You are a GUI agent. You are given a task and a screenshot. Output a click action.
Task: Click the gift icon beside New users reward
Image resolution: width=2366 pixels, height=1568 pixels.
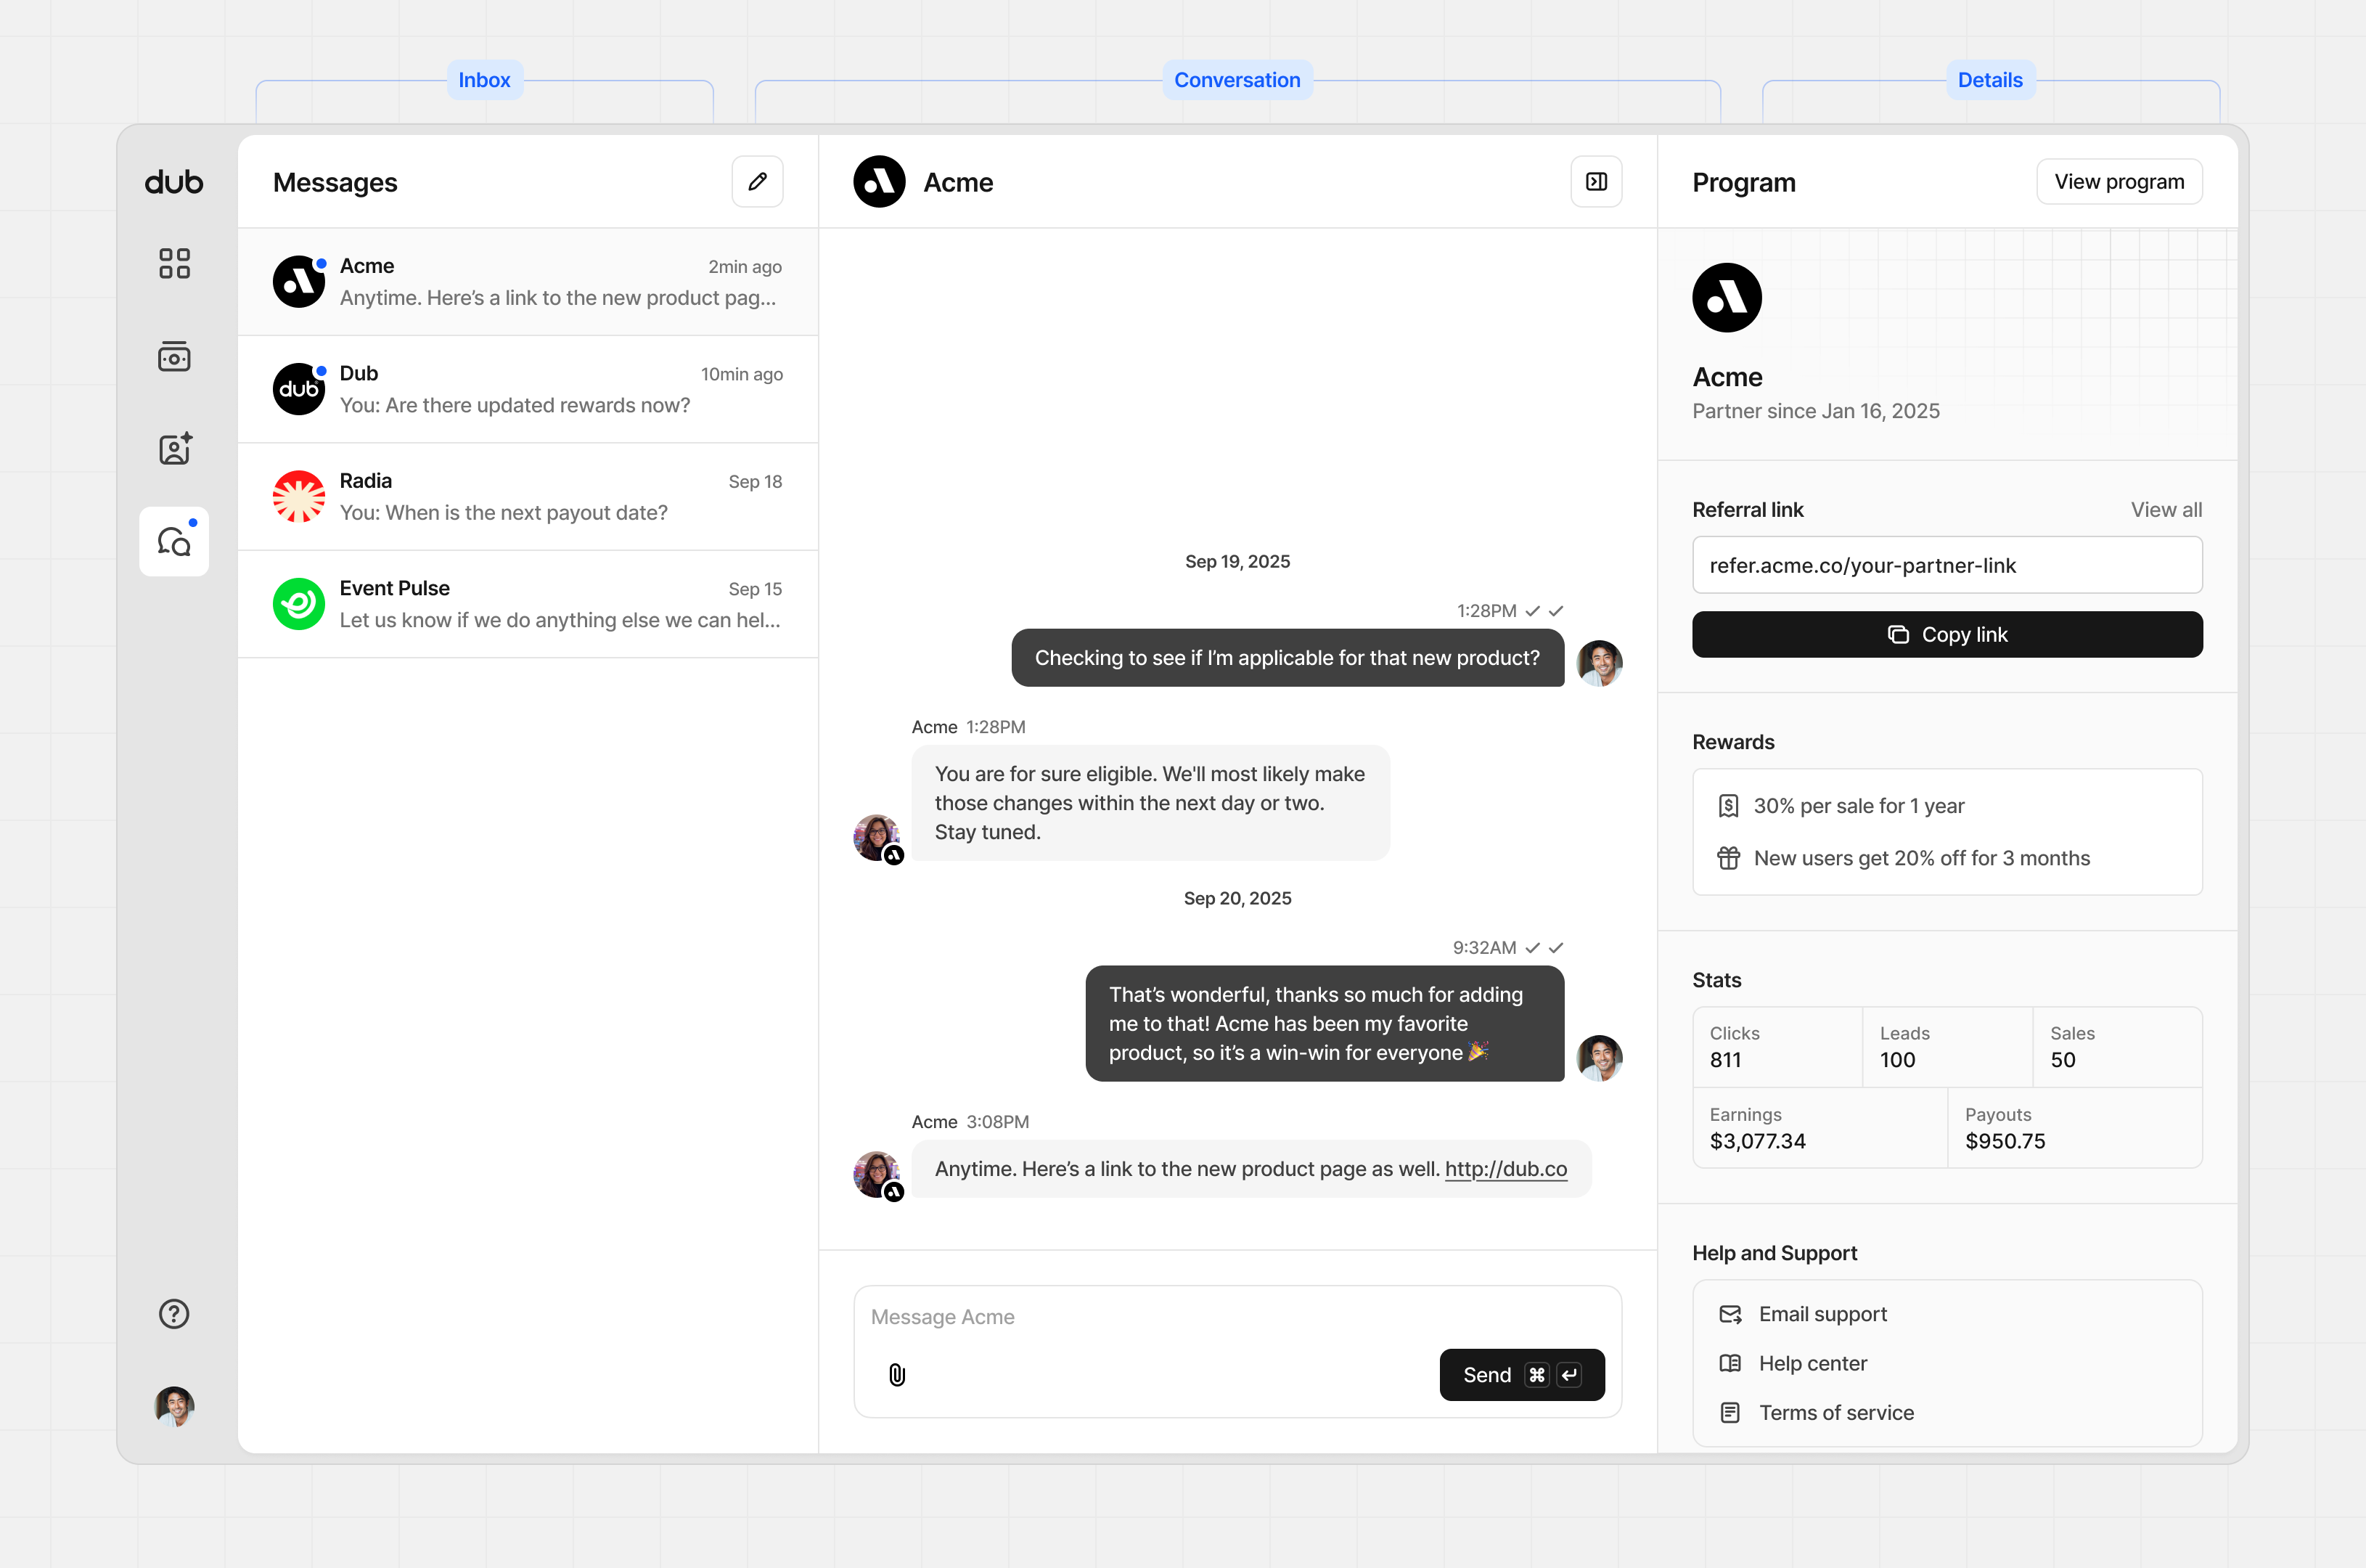(1728, 858)
